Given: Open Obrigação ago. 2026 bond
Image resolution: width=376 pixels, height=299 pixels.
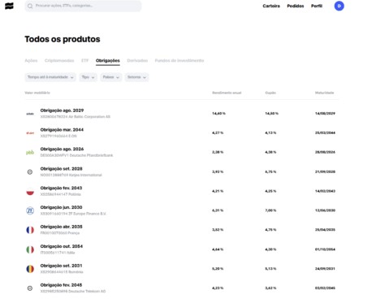Looking at the screenshot, I should click(182, 152).
